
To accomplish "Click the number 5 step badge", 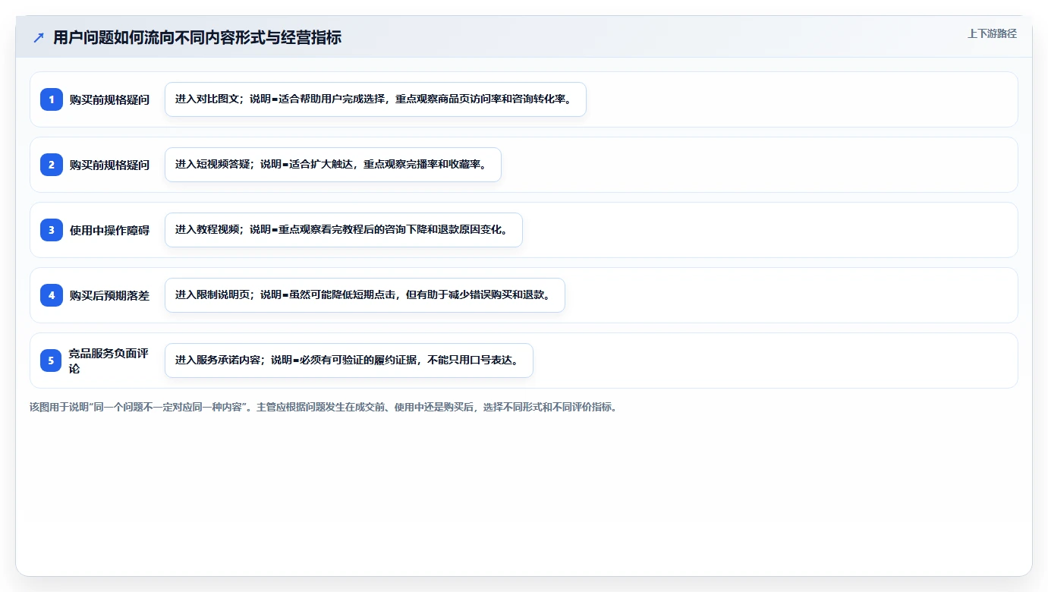I will point(52,361).
